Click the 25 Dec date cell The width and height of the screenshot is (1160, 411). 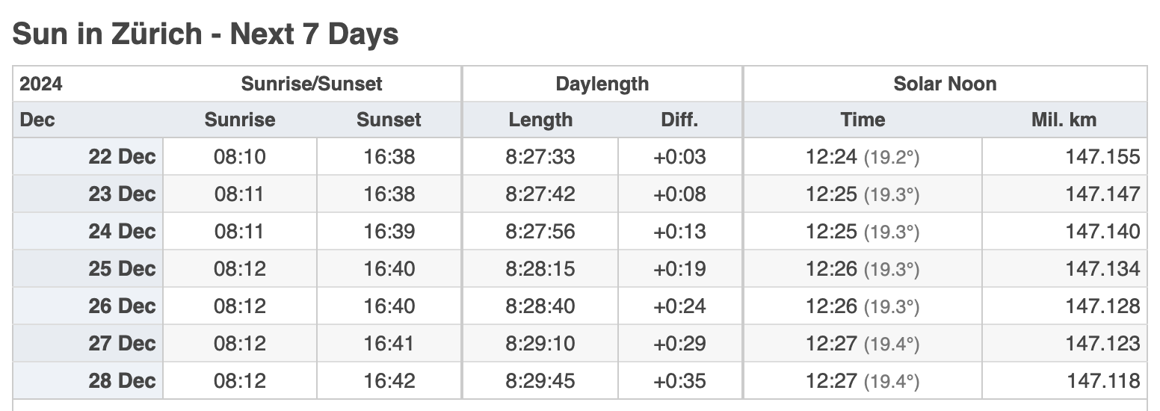click(88, 269)
